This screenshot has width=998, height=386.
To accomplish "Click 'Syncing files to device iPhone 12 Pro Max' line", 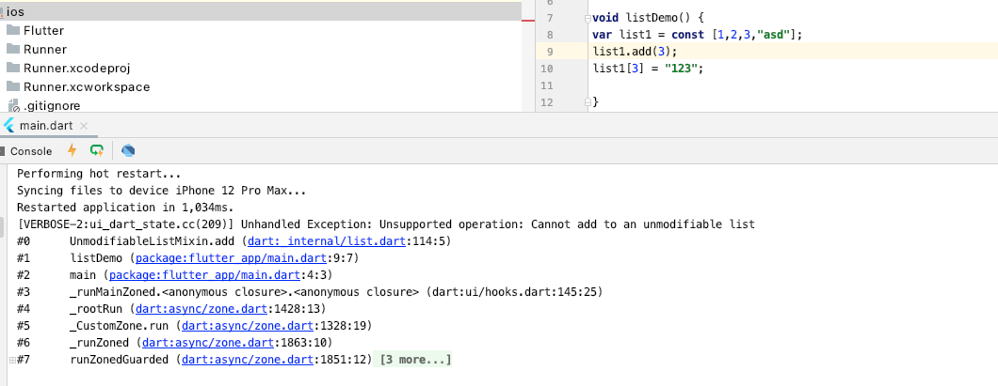I will (x=162, y=191).
